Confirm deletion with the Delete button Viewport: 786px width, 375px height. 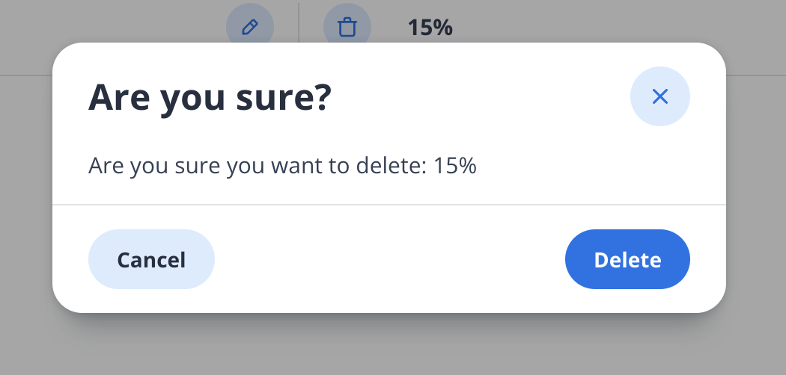(x=627, y=259)
